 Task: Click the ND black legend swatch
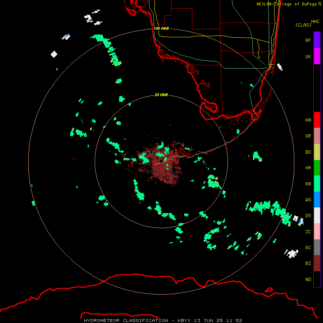pyautogui.click(x=317, y=279)
